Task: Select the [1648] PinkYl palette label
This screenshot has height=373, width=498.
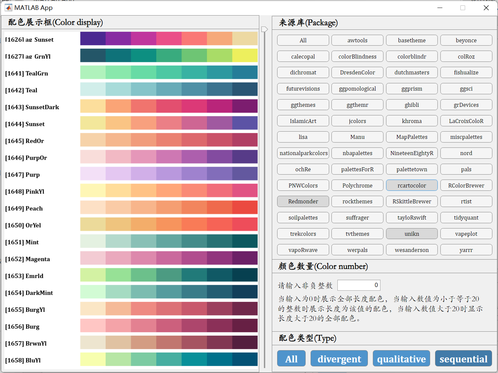Action: [x=25, y=191]
